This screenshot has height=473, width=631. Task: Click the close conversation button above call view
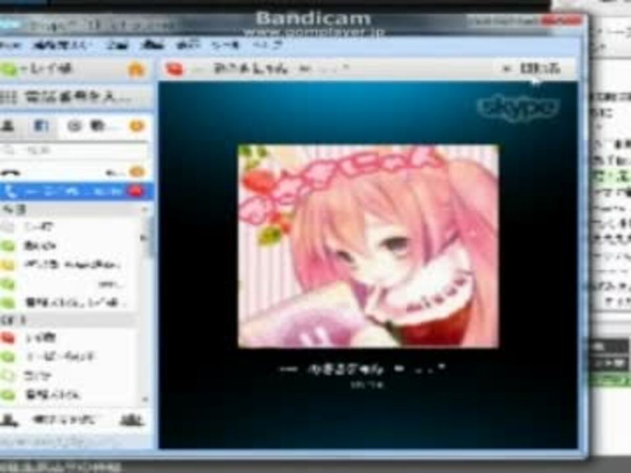(531, 69)
